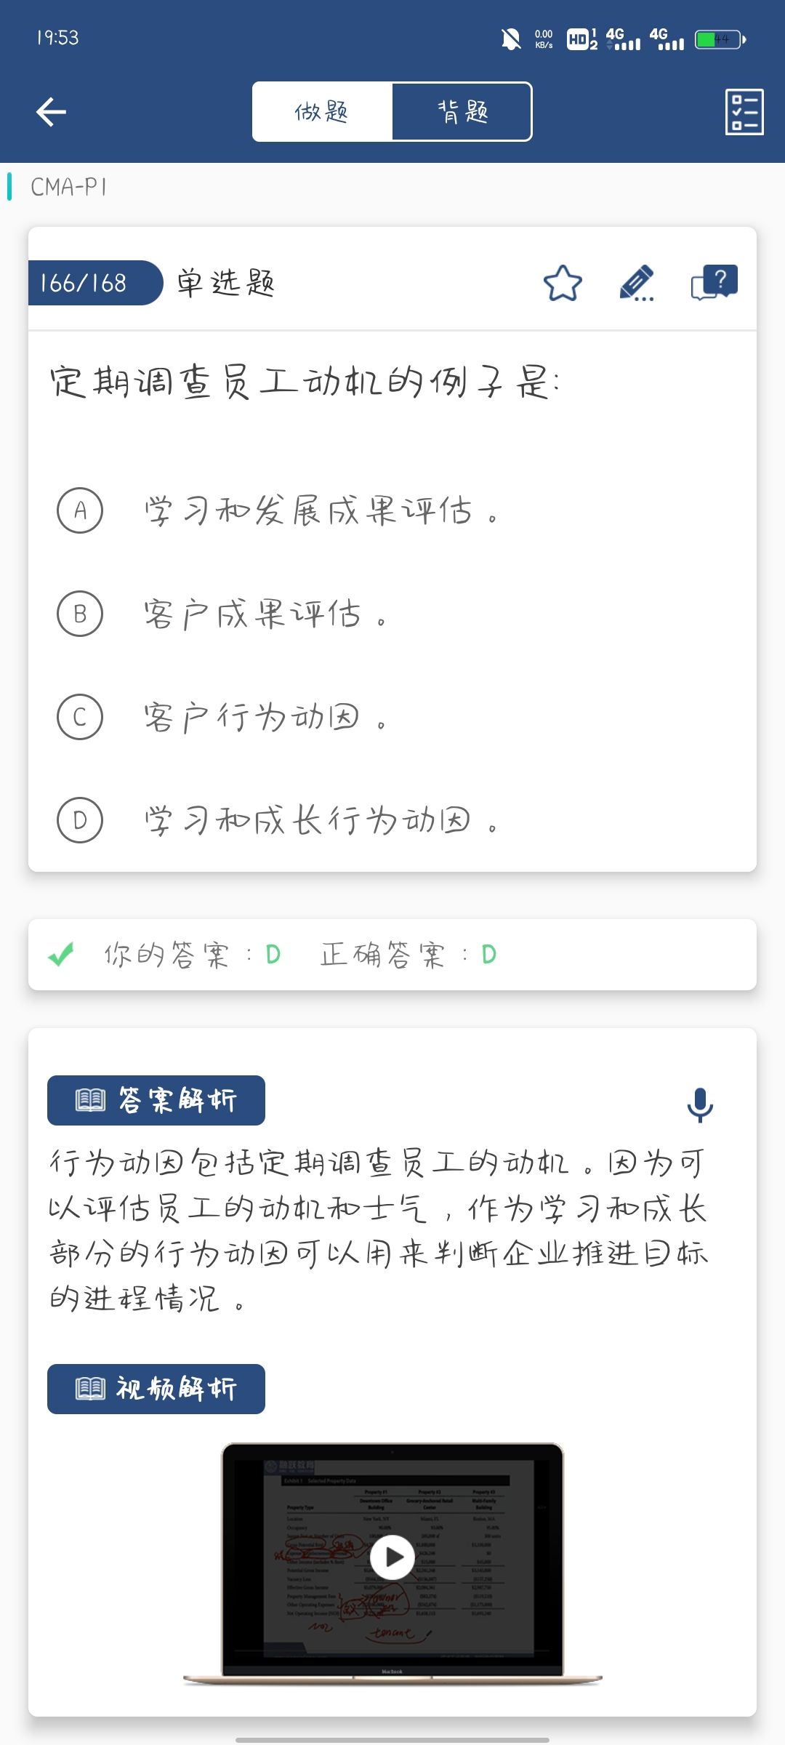785x1745 pixels.
Task: Play the video explanation
Action: 392,1557
